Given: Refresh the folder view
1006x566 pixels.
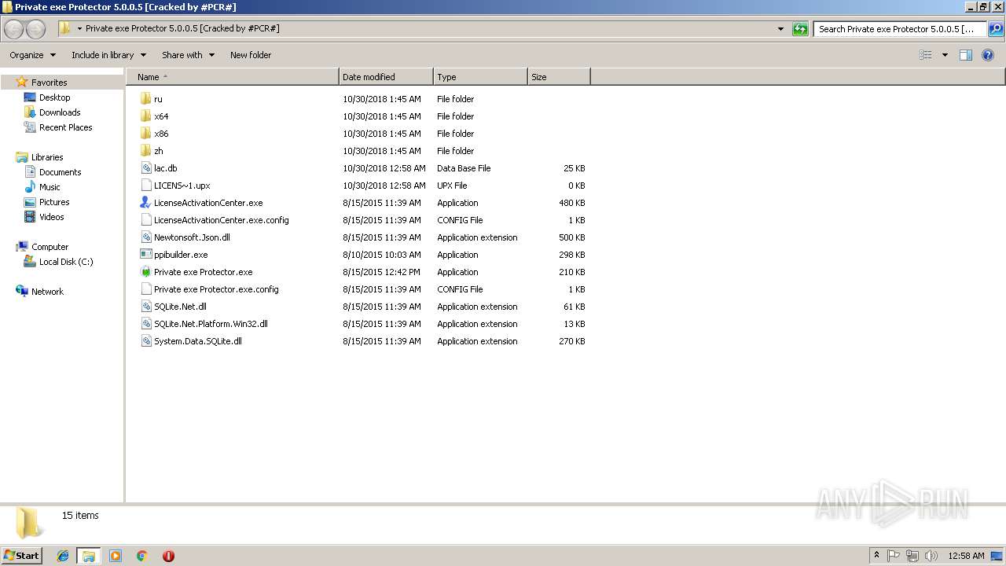Looking at the screenshot, I should [800, 29].
